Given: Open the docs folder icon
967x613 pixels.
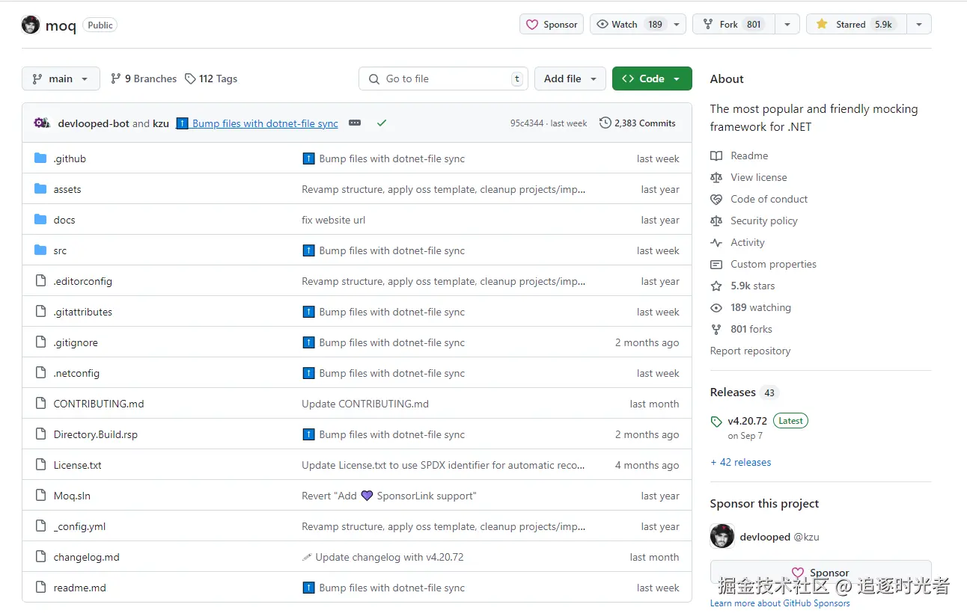Looking at the screenshot, I should [x=40, y=219].
